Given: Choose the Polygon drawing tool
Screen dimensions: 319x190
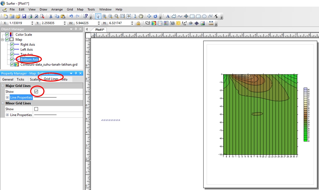Looking at the screenshot, I should point(174,16).
